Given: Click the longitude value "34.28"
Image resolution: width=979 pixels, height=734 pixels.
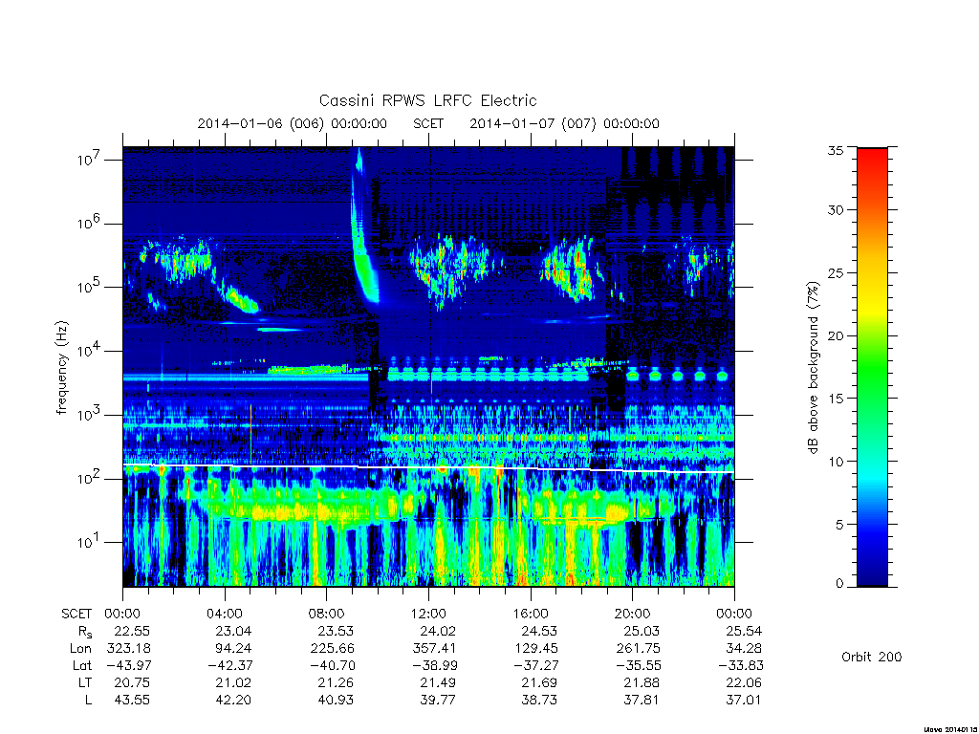Looking at the screenshot, I should point(744,649).
